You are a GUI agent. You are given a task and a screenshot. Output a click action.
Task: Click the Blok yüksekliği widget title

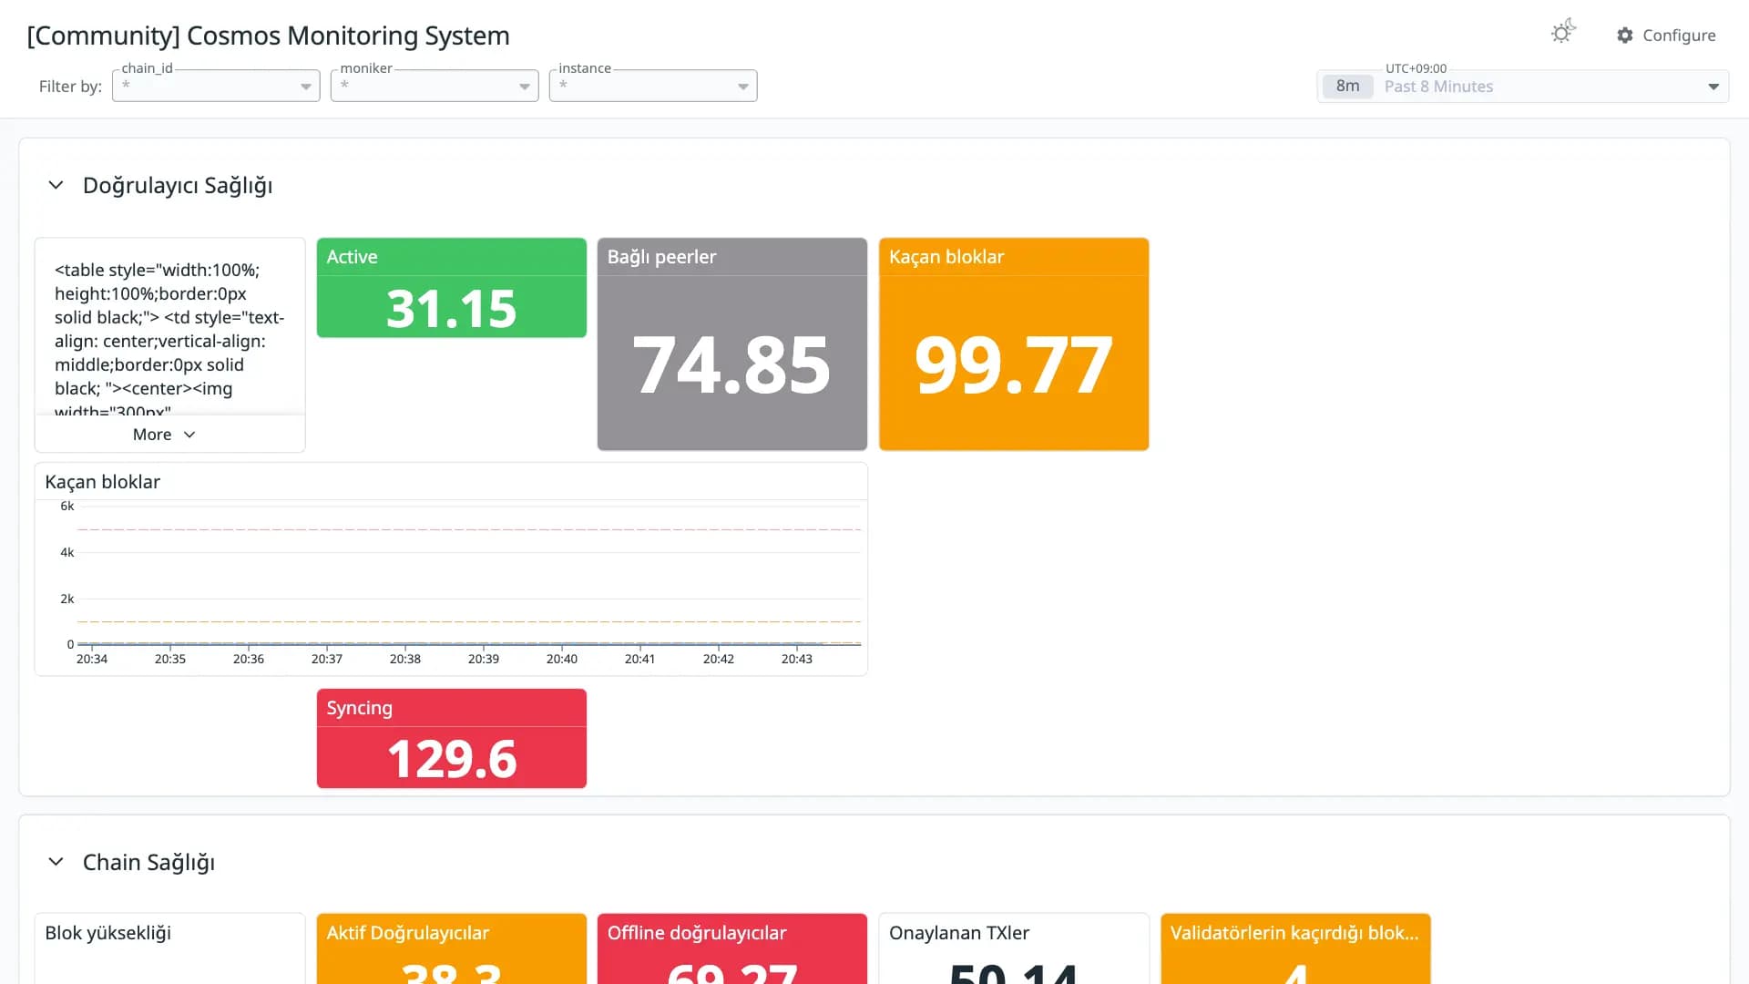coord(108,933)
